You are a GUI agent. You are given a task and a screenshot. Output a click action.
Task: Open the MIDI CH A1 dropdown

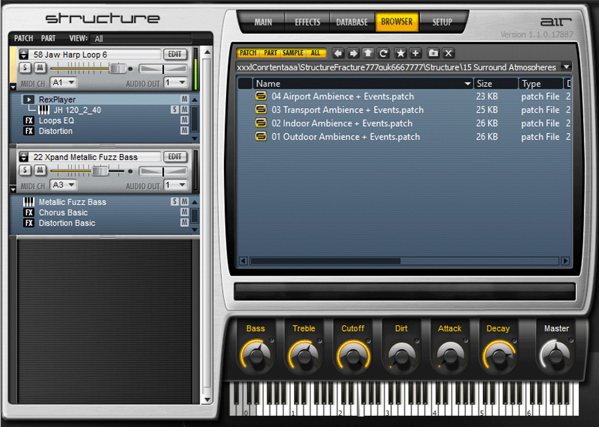63,82
